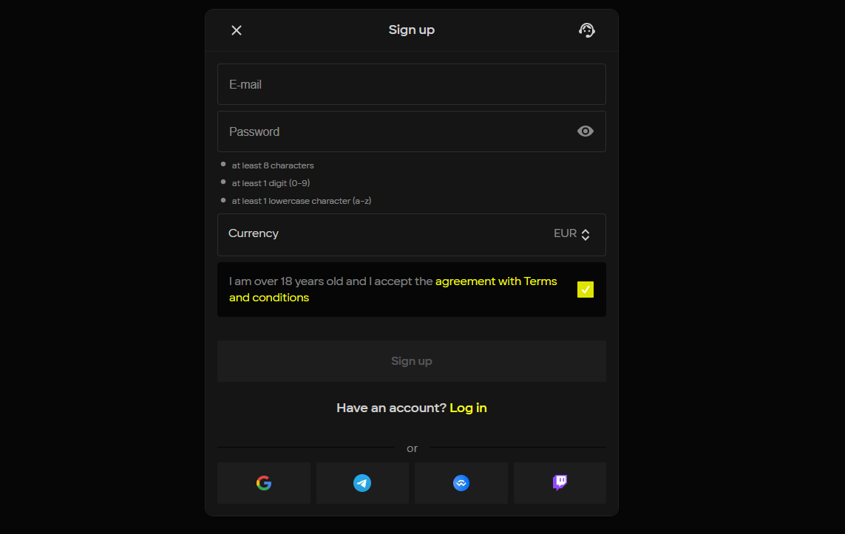Select the EUR currency value
845x534 pixels.
click(x=565, y=233)
